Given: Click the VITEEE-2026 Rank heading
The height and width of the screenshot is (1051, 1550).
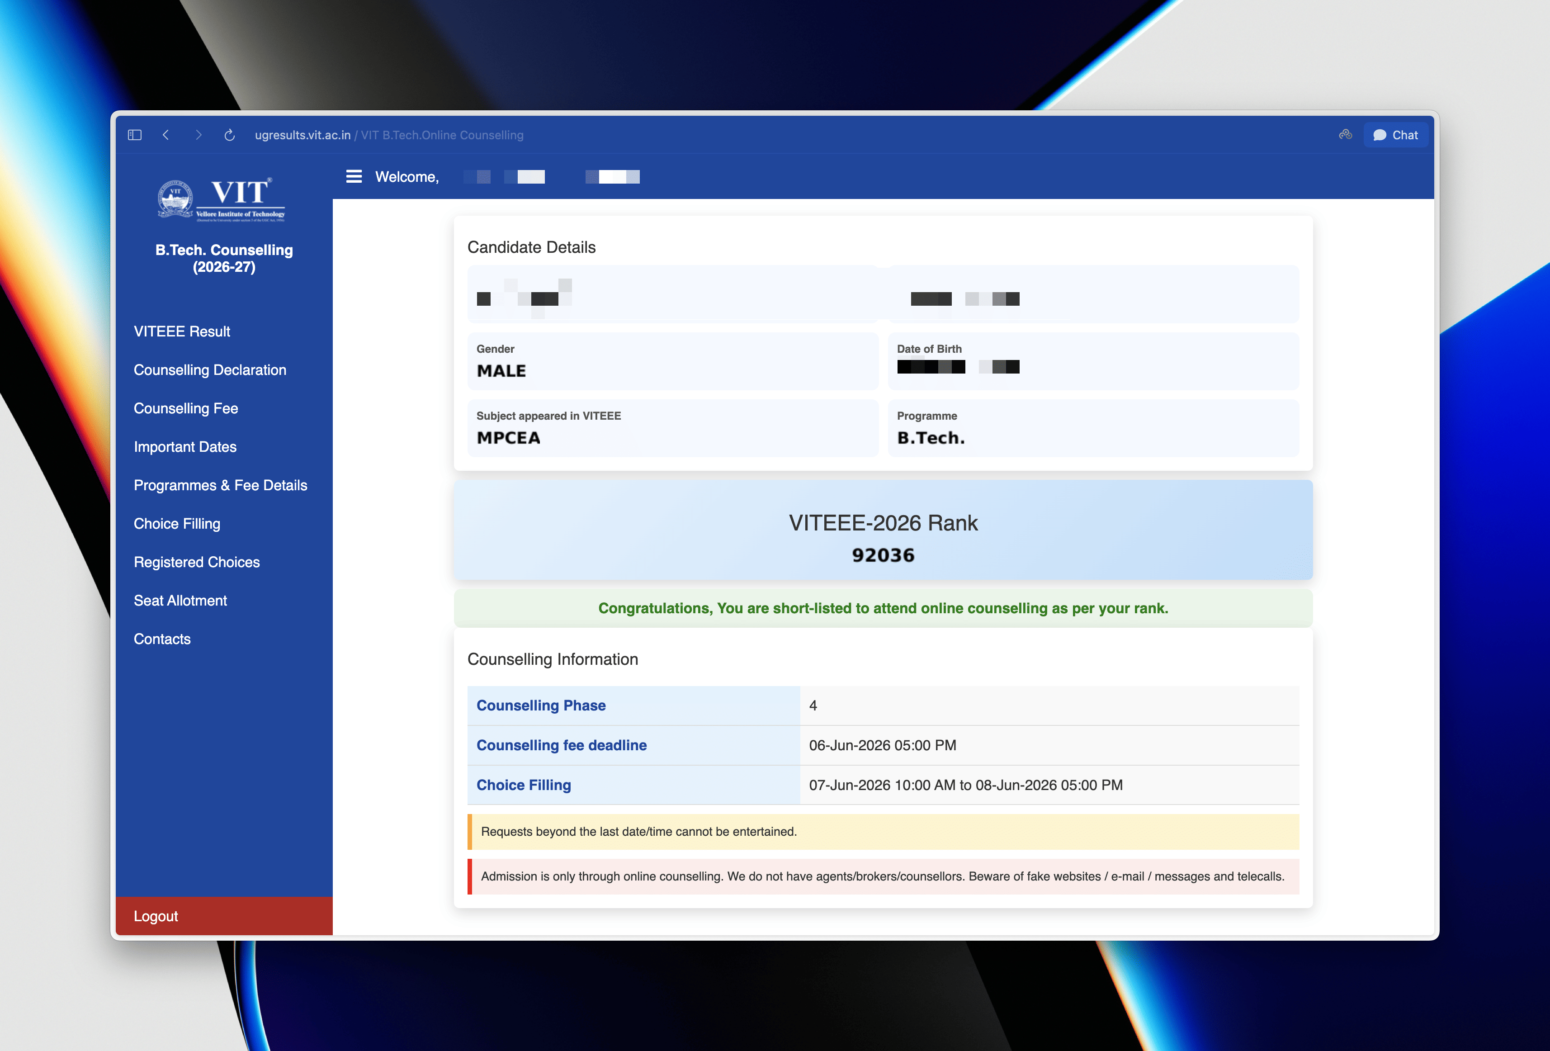Looking at the screenshot, I should pyautogui.click(x=883, y=523).
